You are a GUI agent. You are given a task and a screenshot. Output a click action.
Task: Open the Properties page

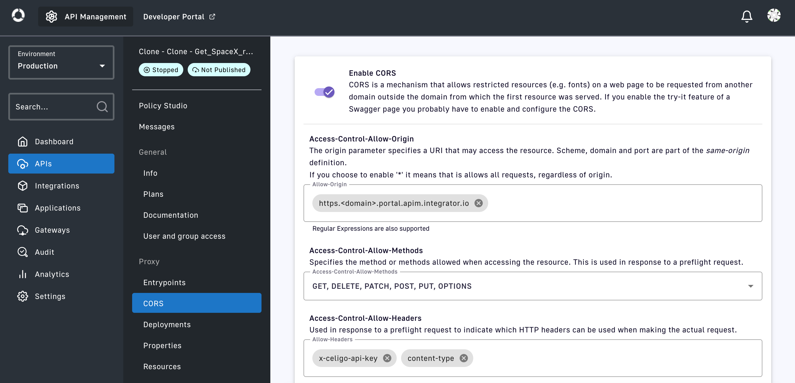[197, 345]
